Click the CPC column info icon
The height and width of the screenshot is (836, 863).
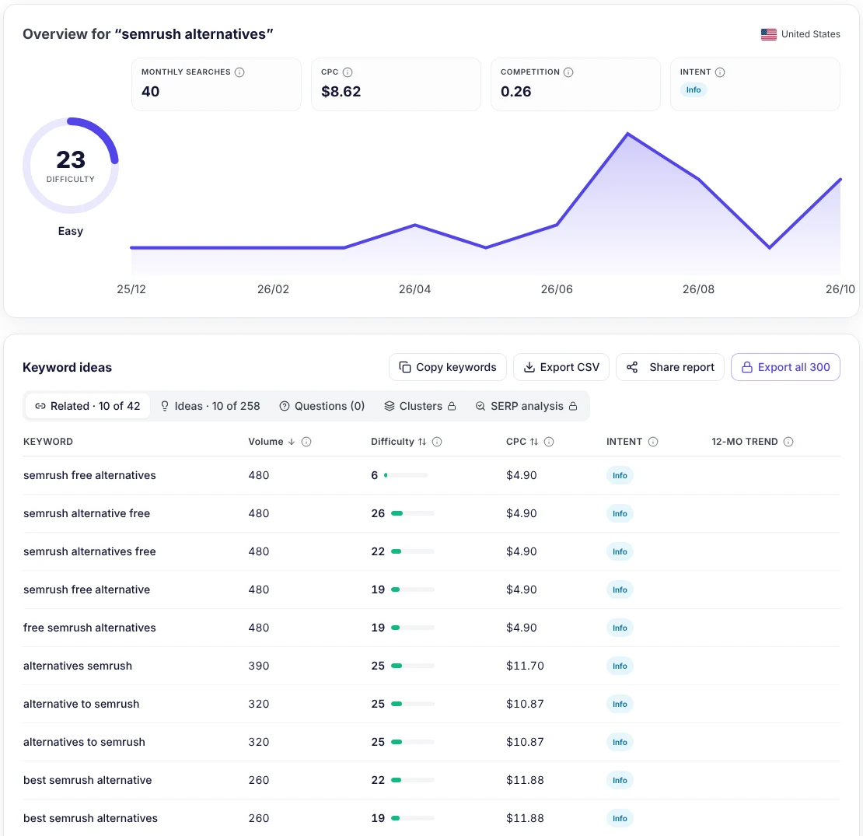click(549, 442)
